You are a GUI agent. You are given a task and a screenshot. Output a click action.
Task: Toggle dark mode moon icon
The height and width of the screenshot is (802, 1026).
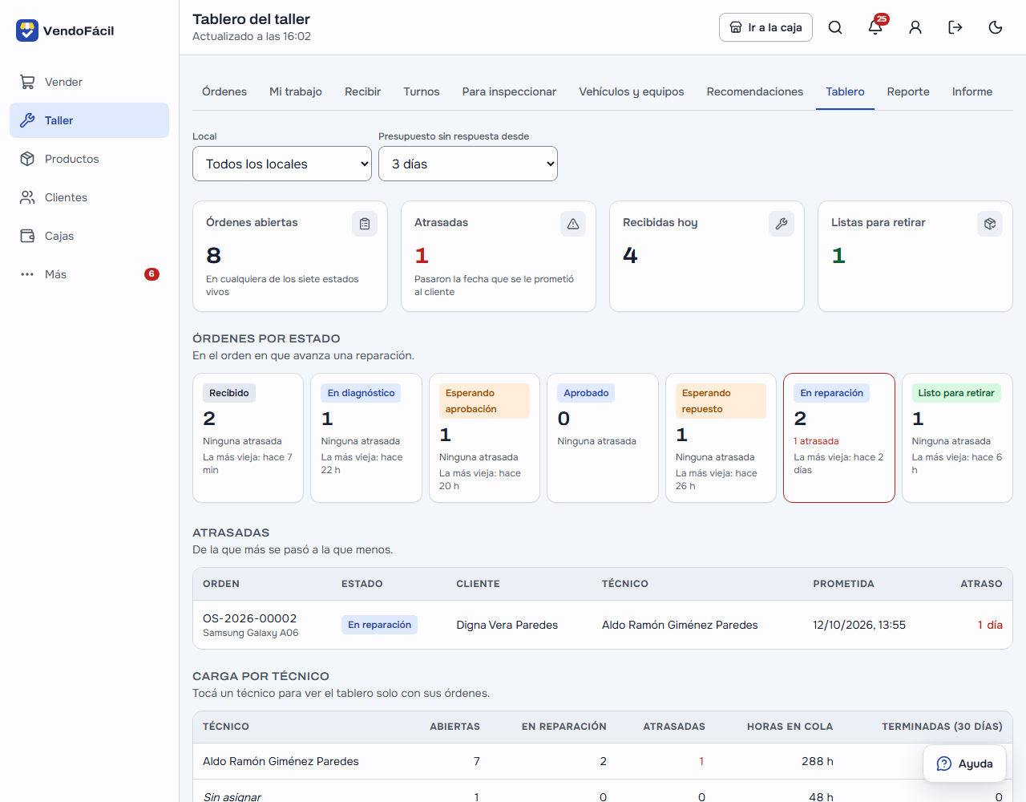point(996,27)
